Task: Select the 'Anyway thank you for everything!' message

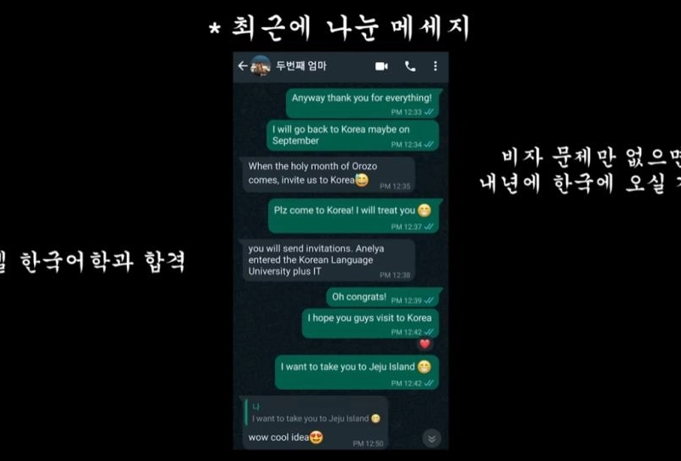Action: (x=362, y=103)
